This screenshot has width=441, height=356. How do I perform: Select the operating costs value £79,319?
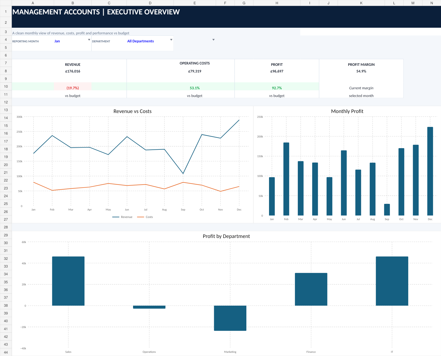point(195,71)
